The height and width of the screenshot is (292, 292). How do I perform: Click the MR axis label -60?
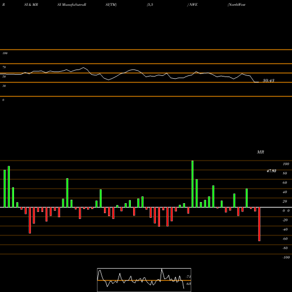click(x=285, y=239)
